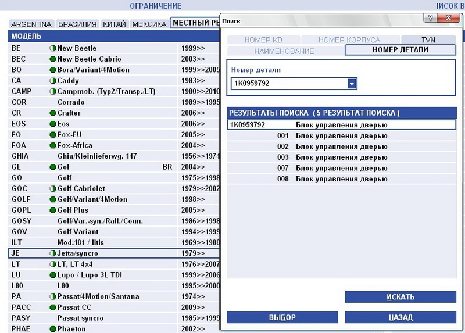Click the green icon for Lupo / Lupo 3L TDI
Screen dimensions: 465x333
point(53,275)
